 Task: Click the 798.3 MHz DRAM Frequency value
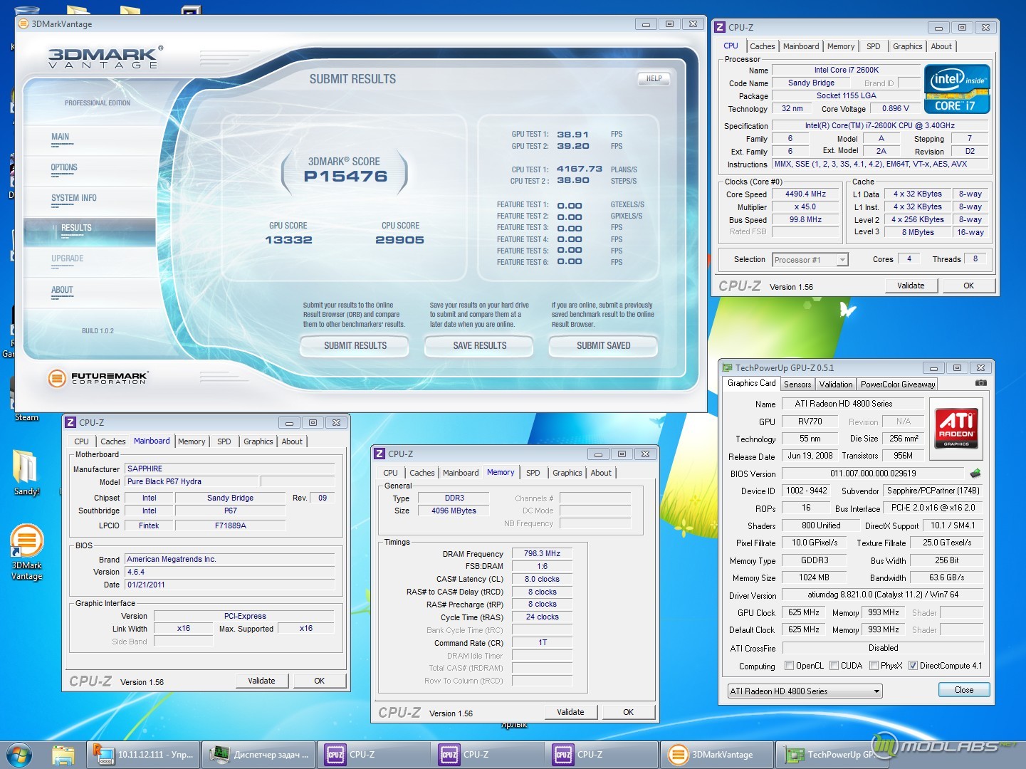542,553
